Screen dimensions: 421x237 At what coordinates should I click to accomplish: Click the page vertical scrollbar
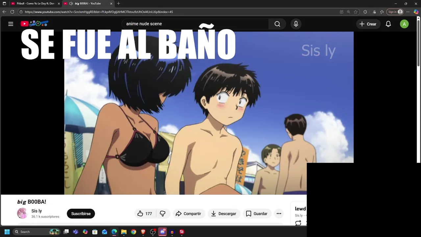coord(418,43)
